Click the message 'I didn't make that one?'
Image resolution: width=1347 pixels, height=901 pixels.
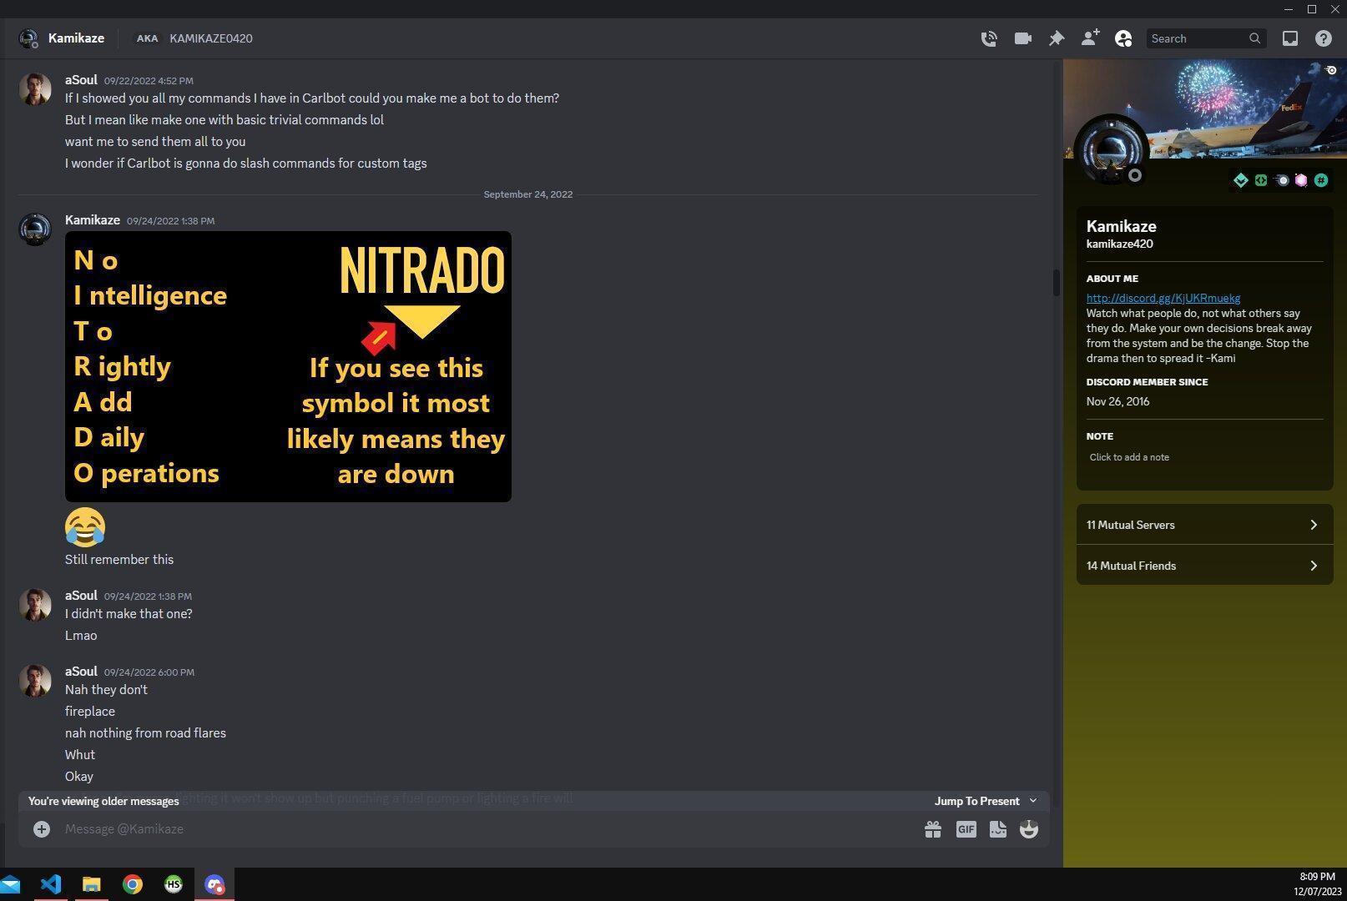[129, 614]
